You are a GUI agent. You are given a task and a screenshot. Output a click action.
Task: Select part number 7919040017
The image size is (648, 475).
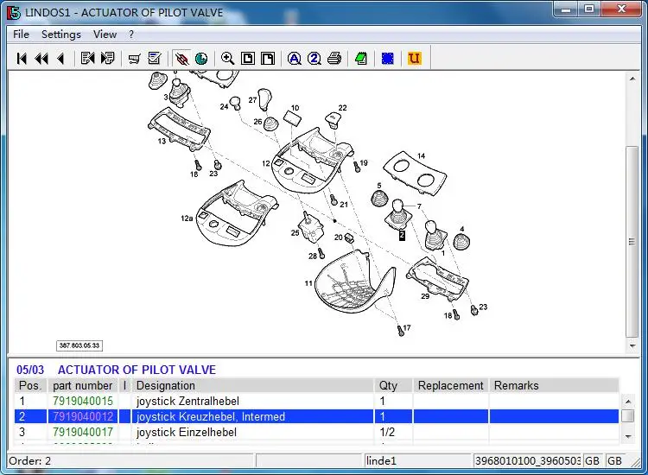pos(83,432)
